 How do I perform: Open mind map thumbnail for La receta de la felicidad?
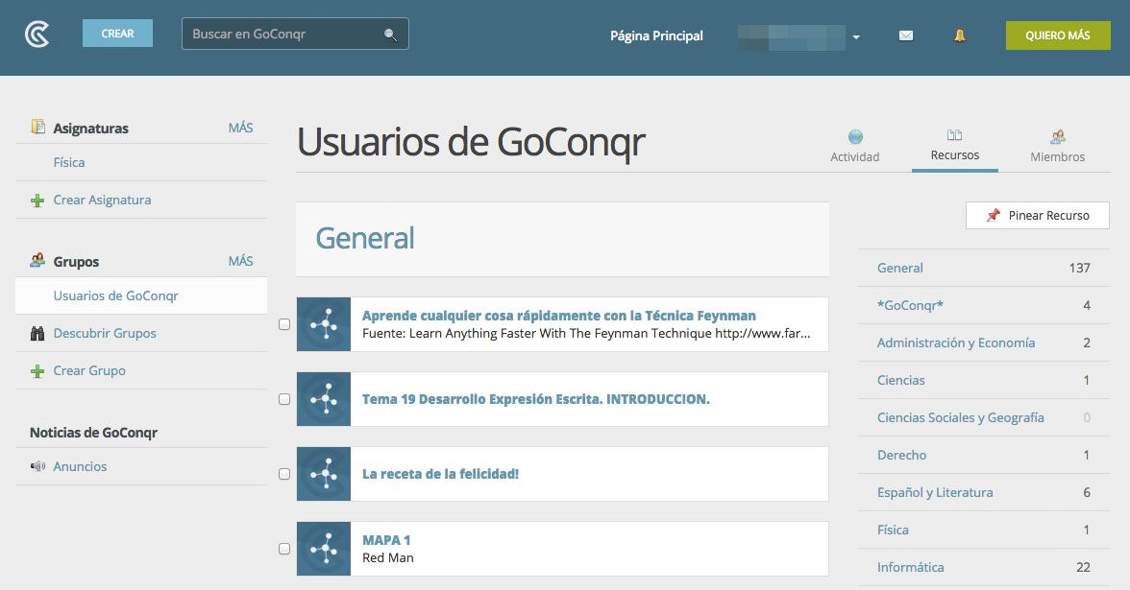click(x=324, y=474)
